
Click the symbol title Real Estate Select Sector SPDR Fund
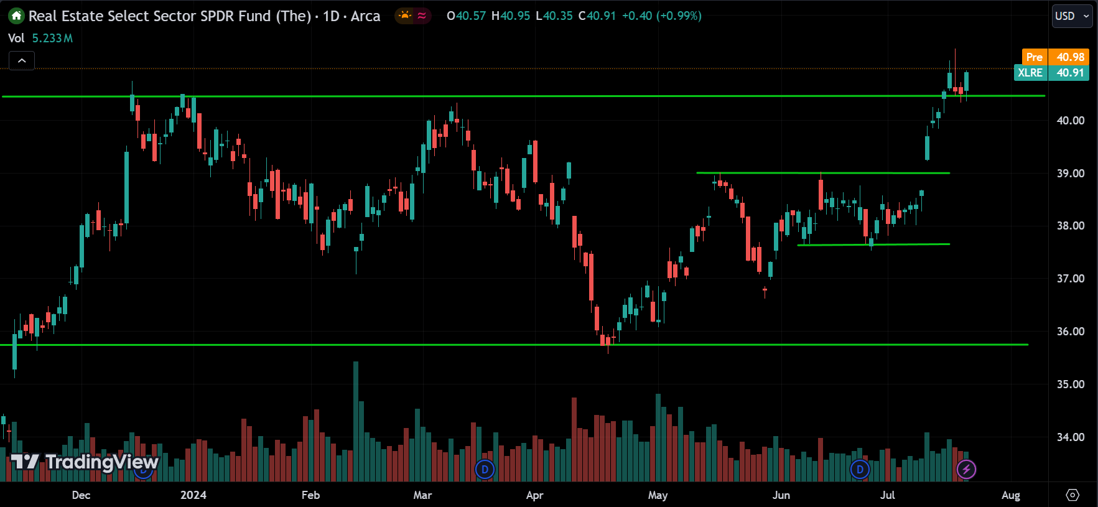(x=204, y=16)
